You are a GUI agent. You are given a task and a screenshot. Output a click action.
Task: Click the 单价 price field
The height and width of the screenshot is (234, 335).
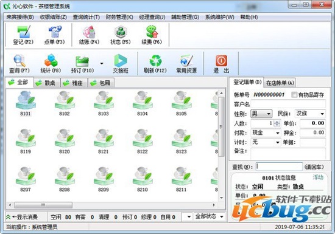click(313, 123)
